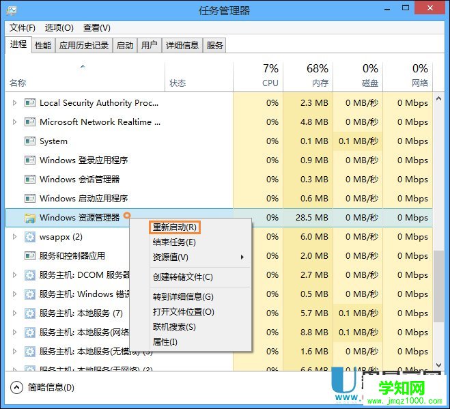Click the Task Manager title bar icon
This screenshot has width=450, height=409.
click(x=12, y=11)
